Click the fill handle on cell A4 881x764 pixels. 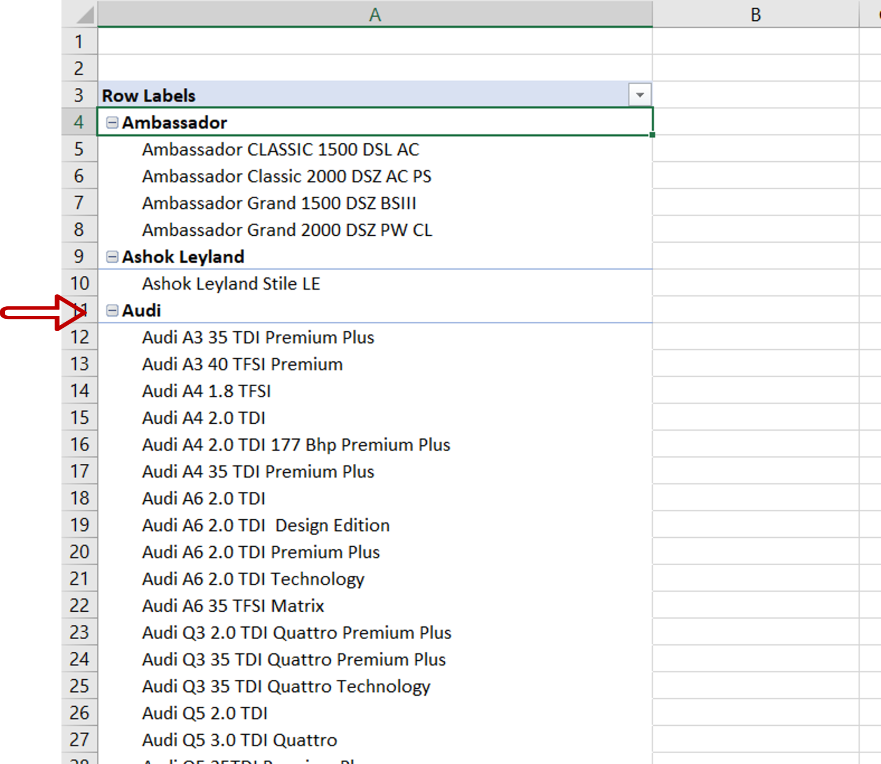click(652, 135)
